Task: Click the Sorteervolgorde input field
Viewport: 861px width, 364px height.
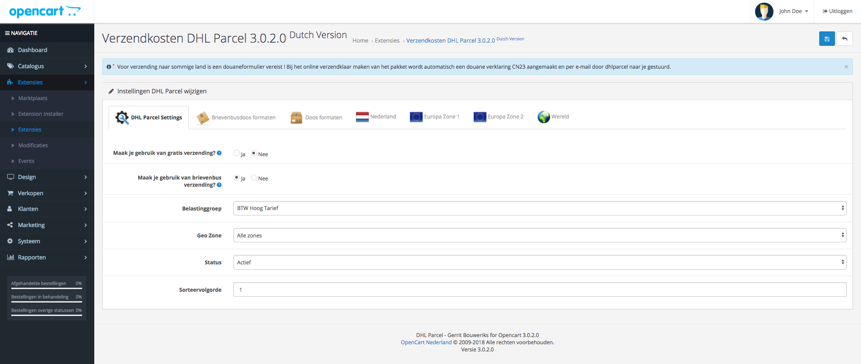Action: tap(540, 289)
